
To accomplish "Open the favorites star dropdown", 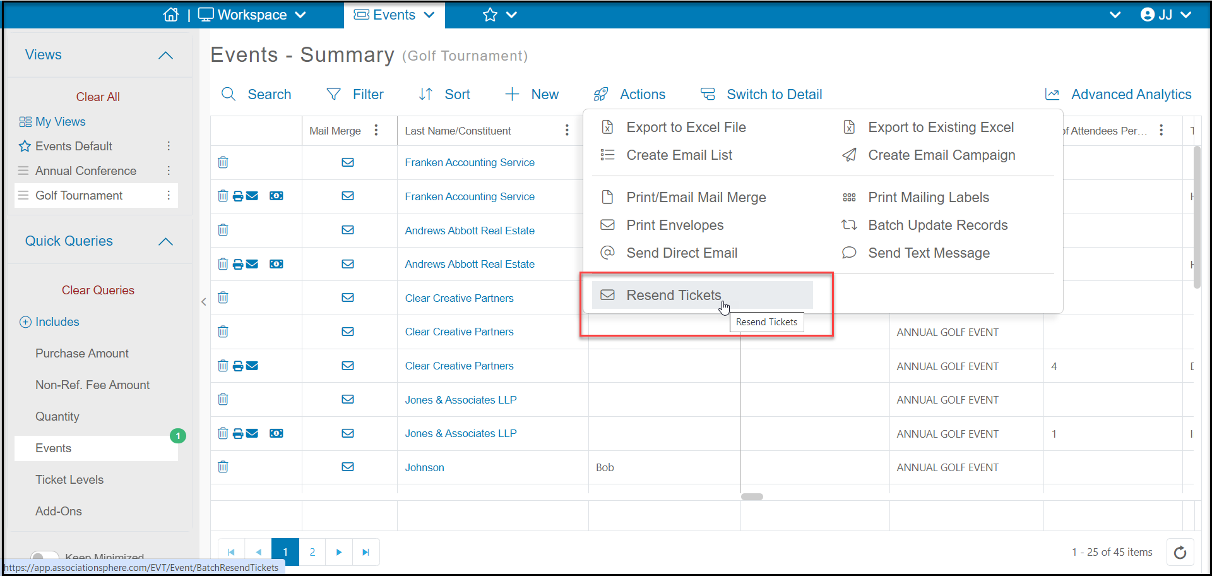I will click(x=499, y=15).
